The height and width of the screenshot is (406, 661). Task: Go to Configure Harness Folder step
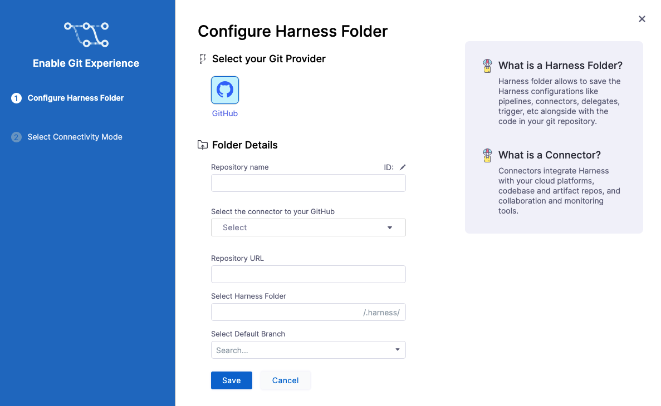coord(76,98)
